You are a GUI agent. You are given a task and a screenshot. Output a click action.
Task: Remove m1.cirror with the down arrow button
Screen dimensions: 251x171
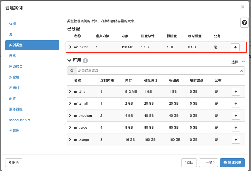(x=235, y=47)
